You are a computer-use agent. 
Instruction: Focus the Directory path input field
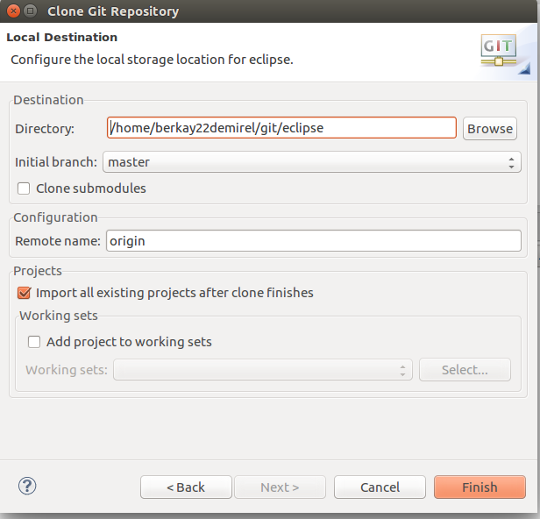281,128
